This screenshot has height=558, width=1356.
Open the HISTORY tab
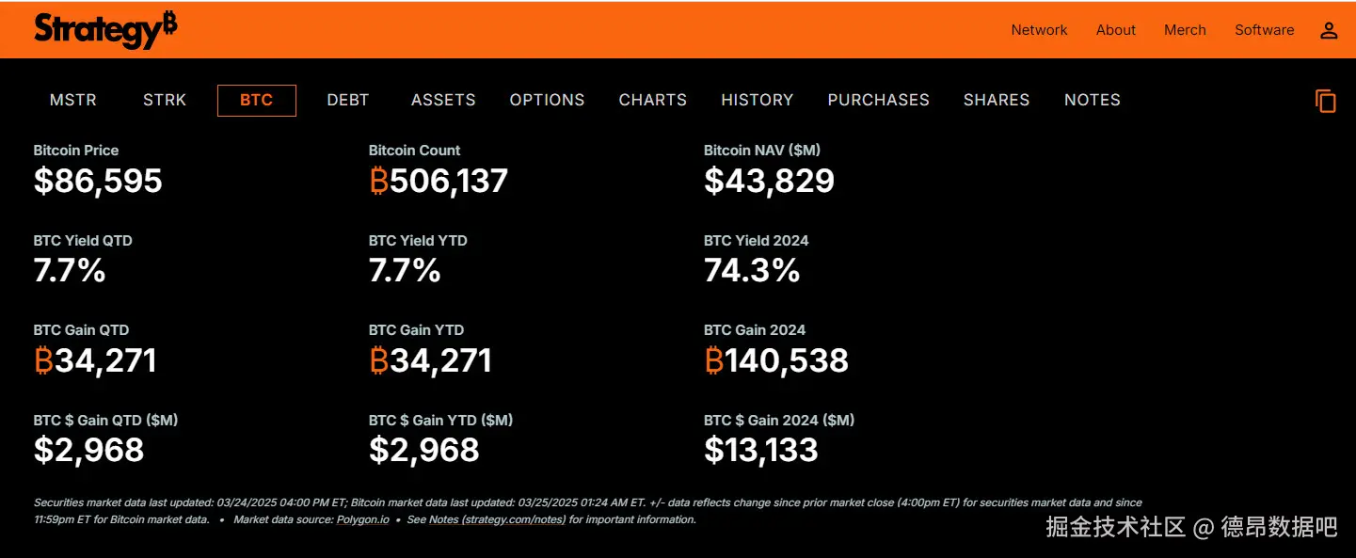(758, 100)
